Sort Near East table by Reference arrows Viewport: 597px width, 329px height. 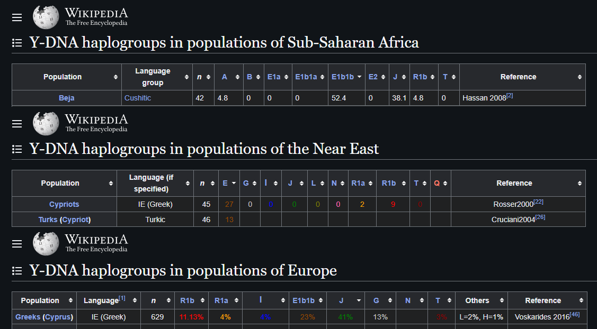coord(580,184)
